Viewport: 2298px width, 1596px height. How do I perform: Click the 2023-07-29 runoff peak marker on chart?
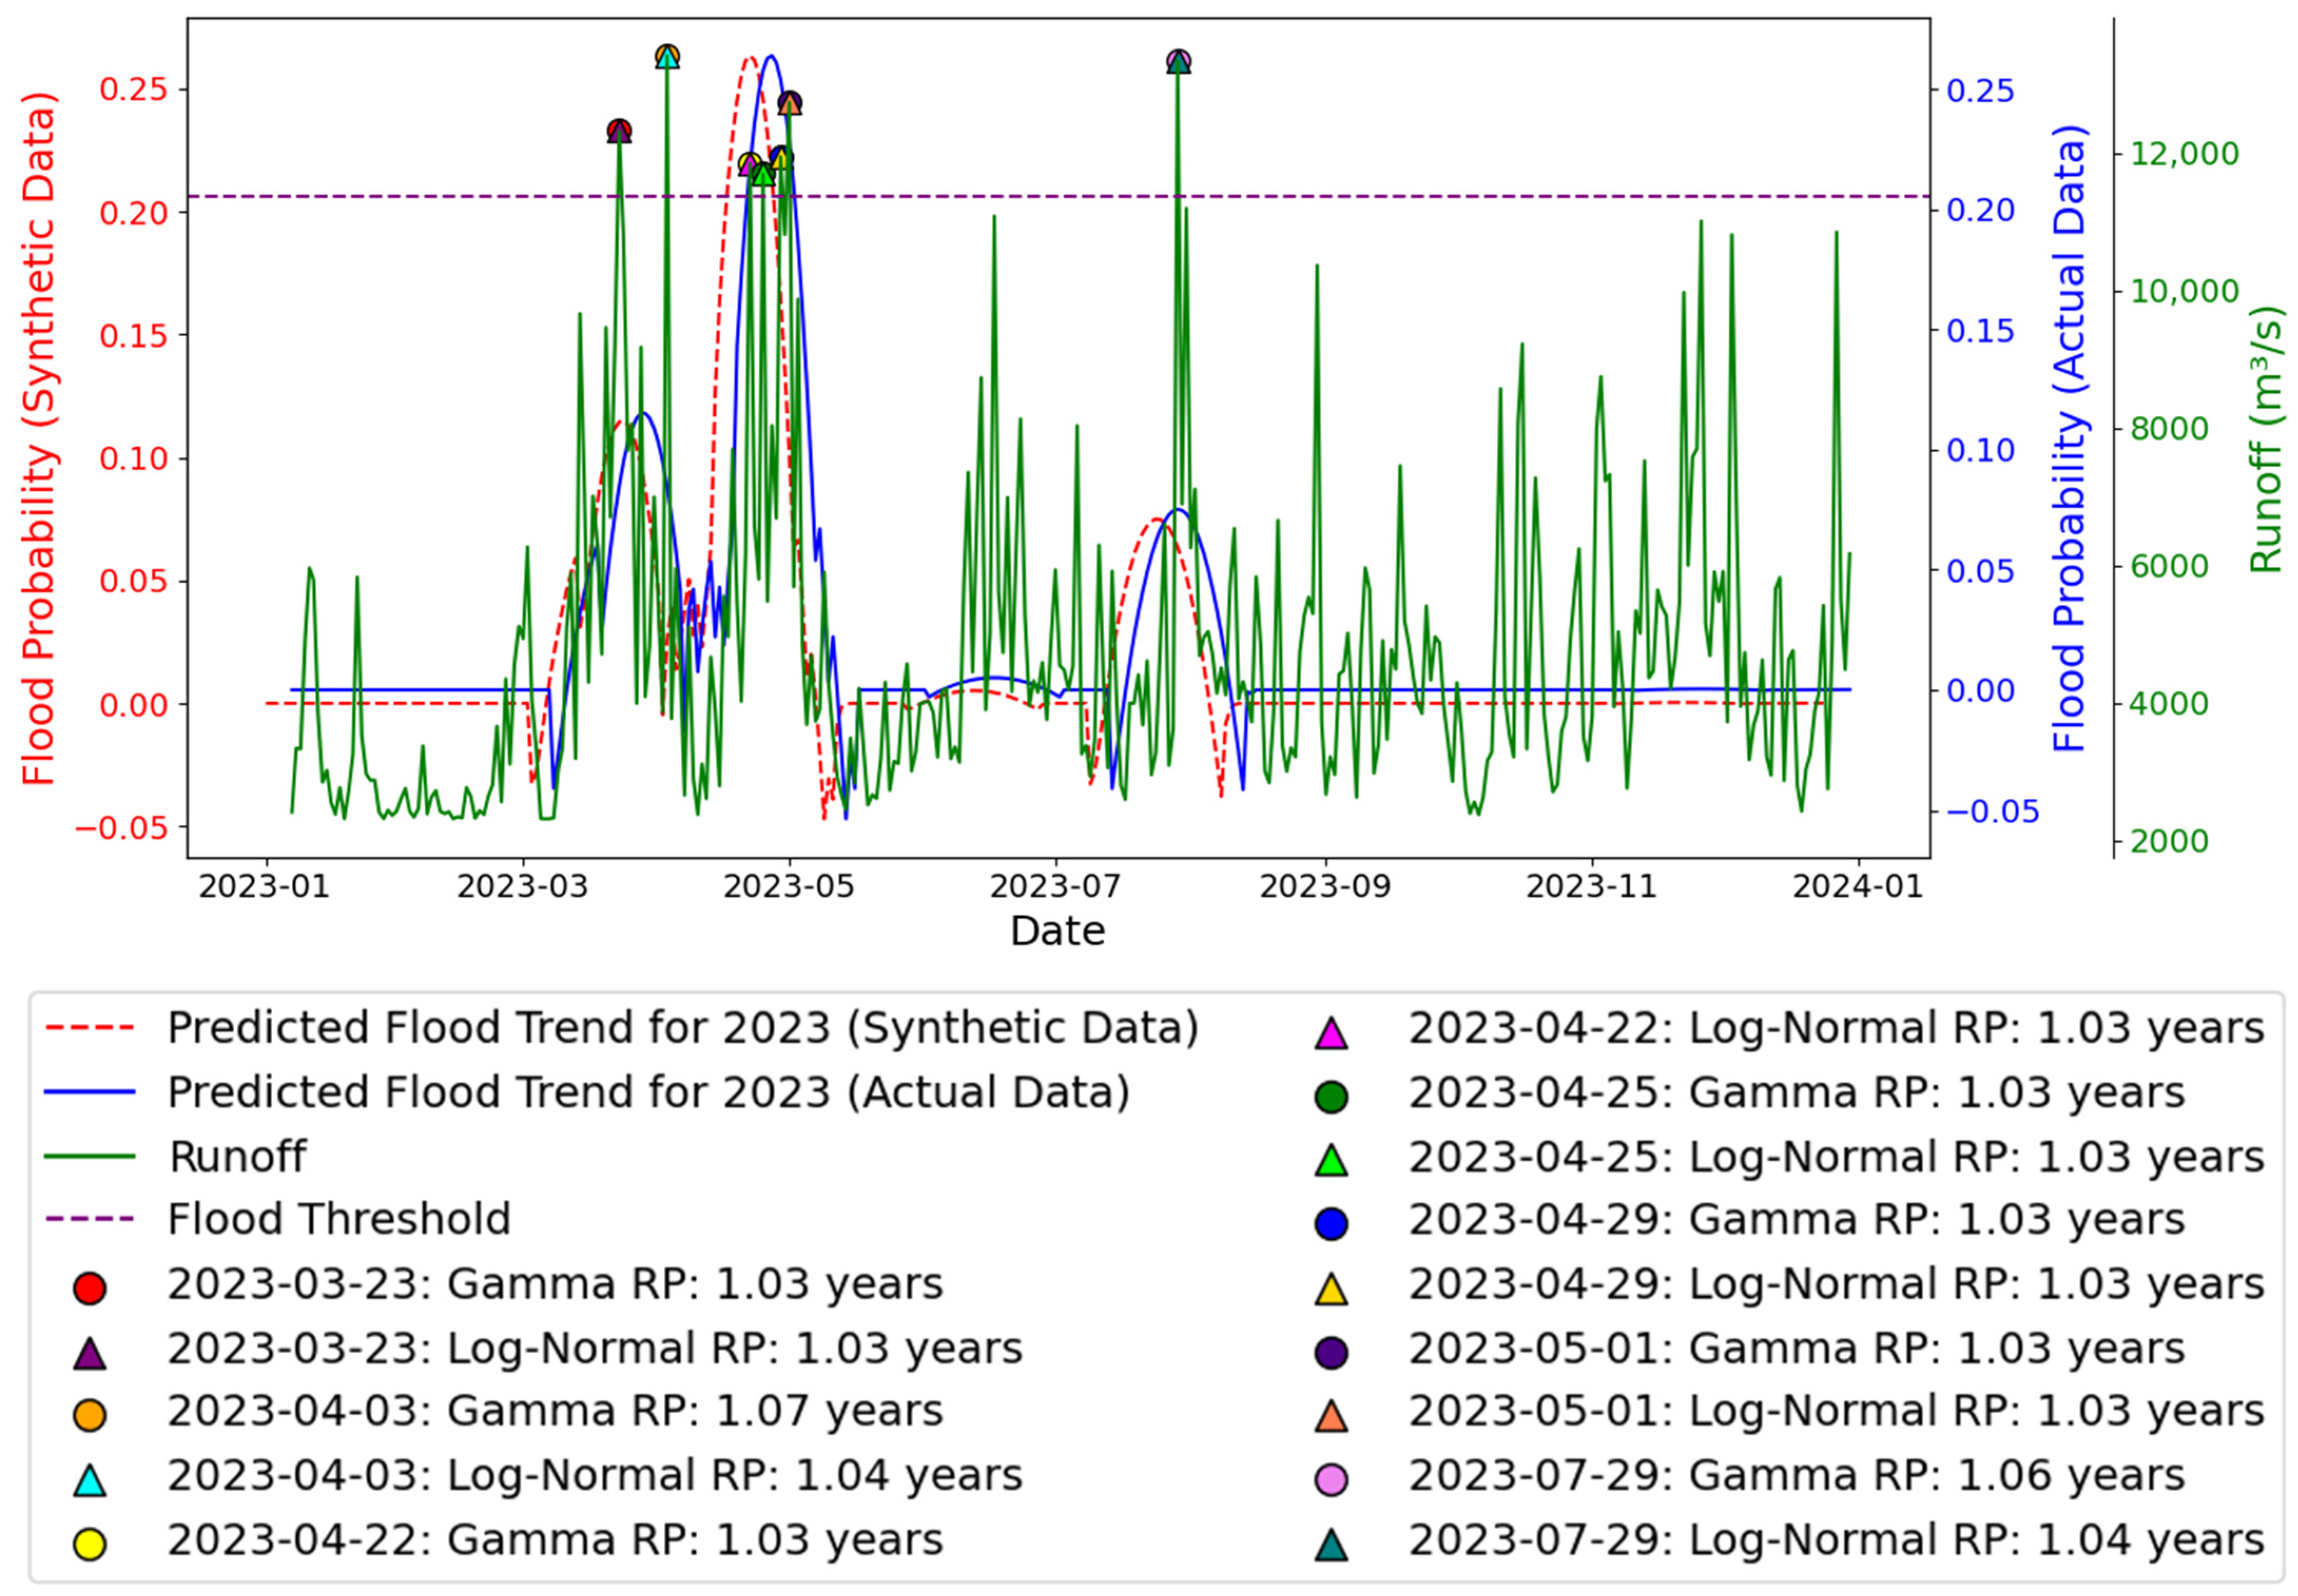tap(1178, 62)
